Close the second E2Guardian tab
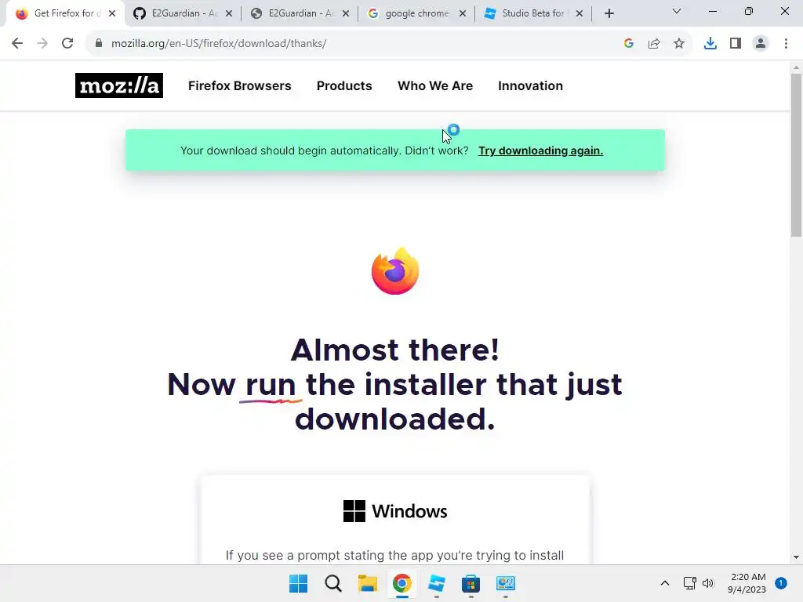Image resolution: width=803 pixels, height=602 pixels. click(x=346, y=14)
